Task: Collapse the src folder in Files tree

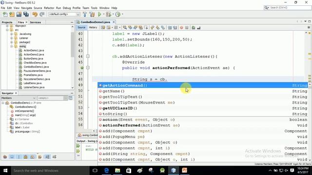Action: point(7,30)
